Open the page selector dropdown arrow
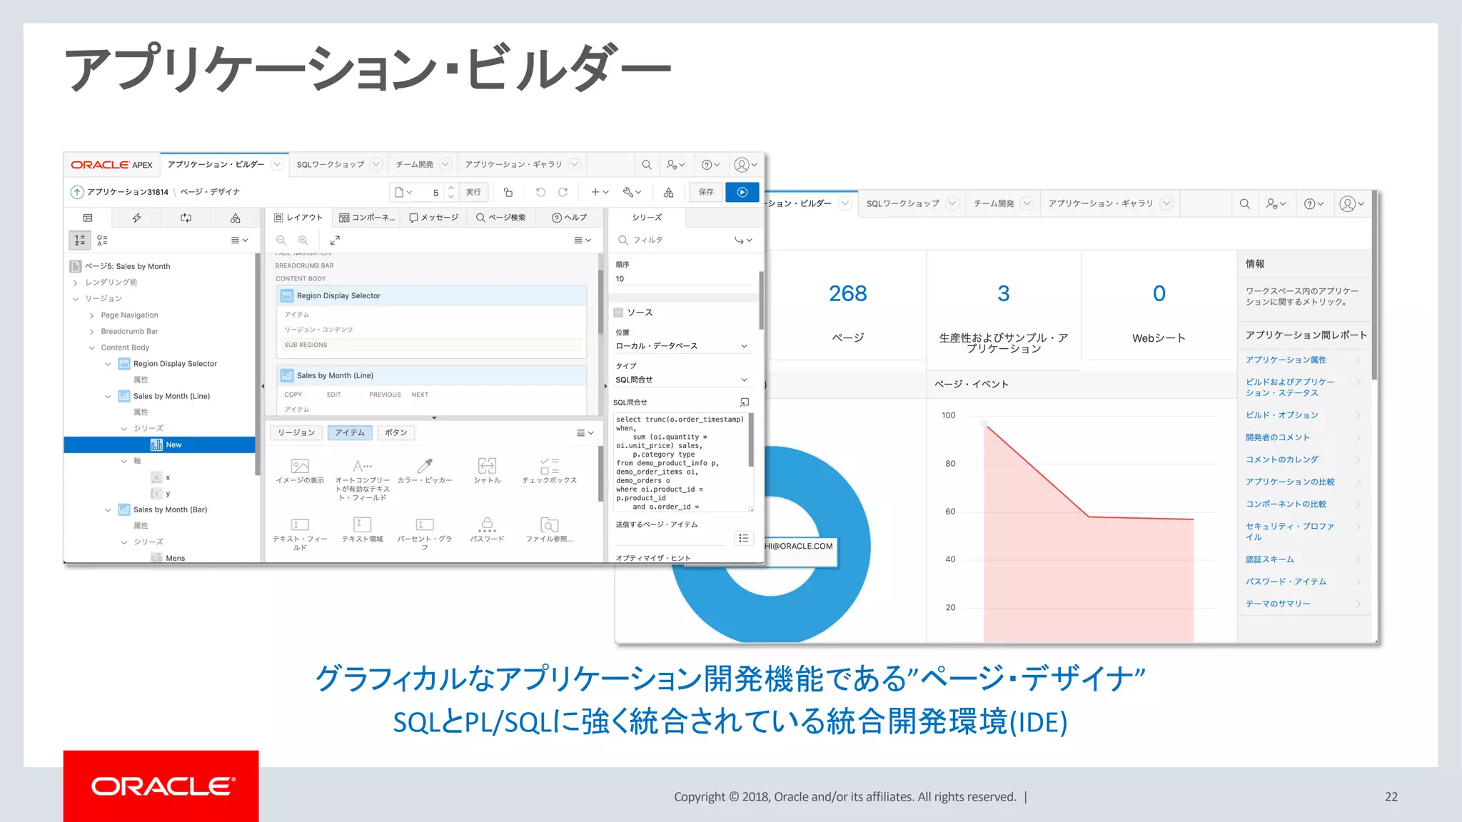Screen dimensions: 1462x822 [x=404, y=192]
